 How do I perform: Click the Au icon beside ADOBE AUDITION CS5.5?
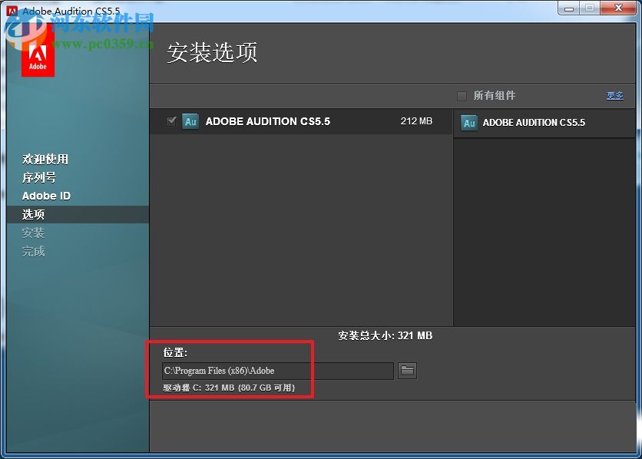tap(190, 121)
